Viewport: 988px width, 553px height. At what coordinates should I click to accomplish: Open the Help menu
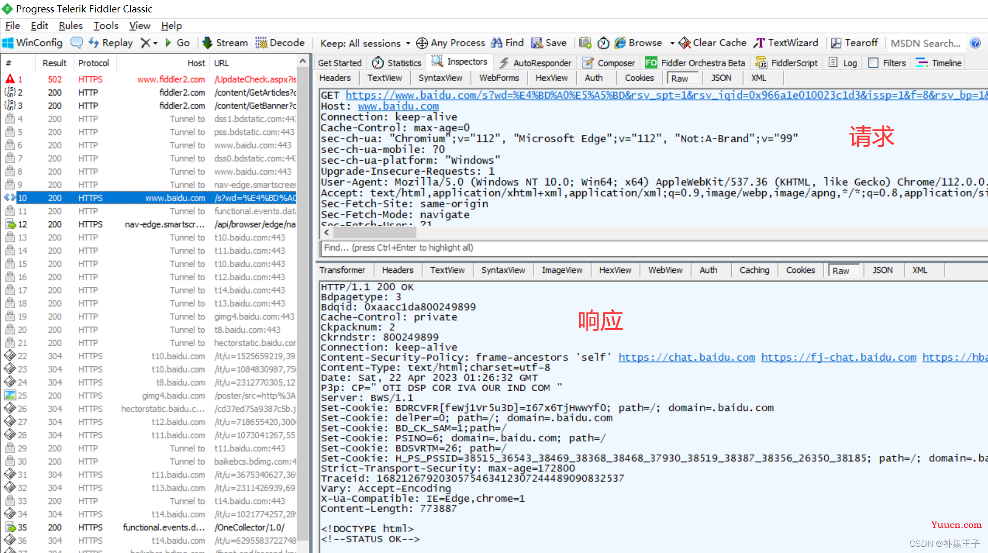172,25
